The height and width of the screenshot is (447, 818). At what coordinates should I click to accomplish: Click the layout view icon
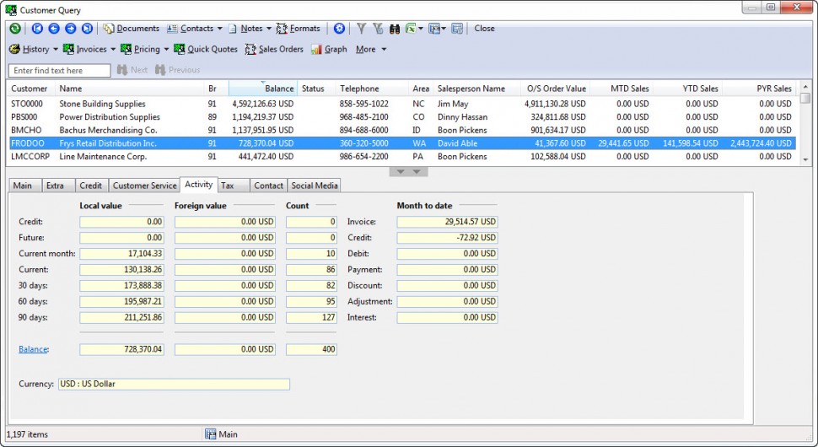(434, 29)
